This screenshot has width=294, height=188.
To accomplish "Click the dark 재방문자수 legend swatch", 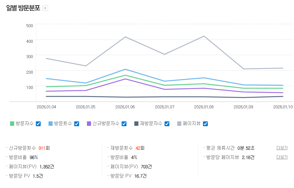I will click(136, 124).
